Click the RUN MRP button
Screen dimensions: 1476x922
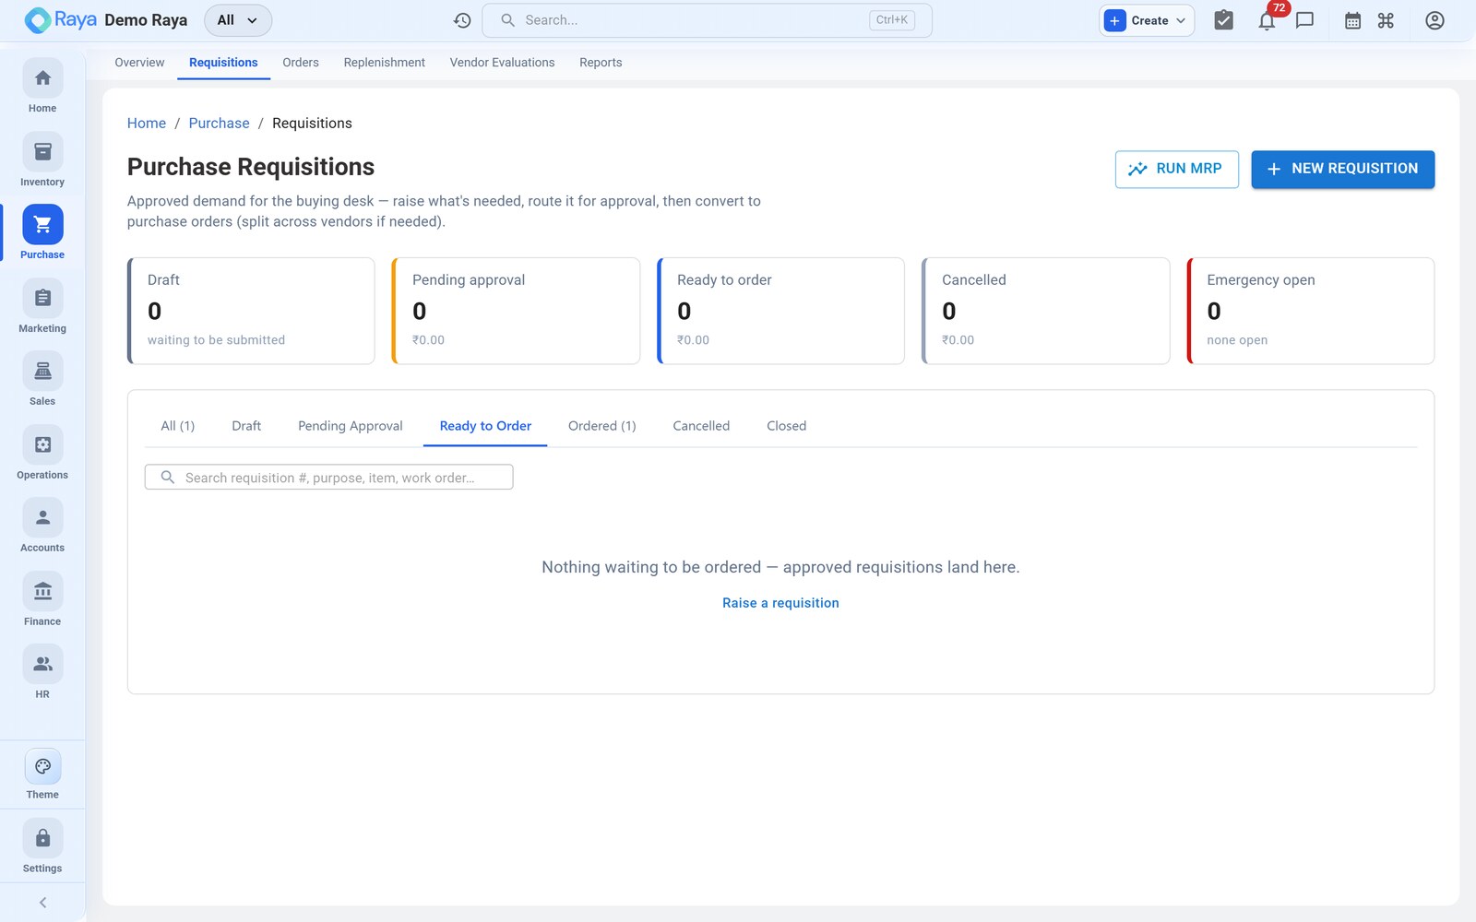pos(1176,170)
